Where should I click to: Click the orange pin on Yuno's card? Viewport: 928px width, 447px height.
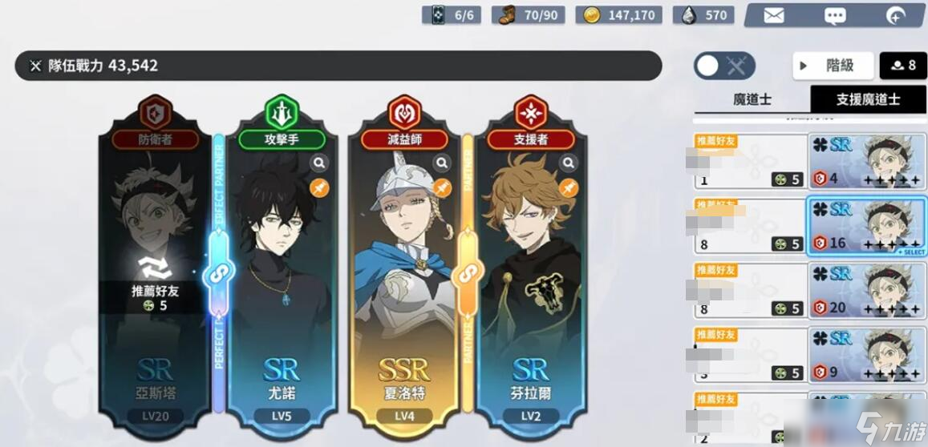point(319,188)
